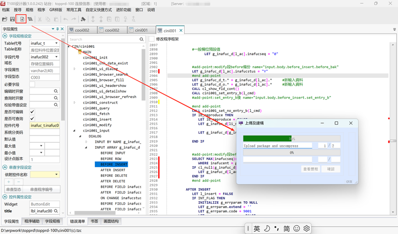Image resolution: width=398 pixels, height=234 pixels.
Task: Click the paste clipboard icon
Action: (56, 19)
